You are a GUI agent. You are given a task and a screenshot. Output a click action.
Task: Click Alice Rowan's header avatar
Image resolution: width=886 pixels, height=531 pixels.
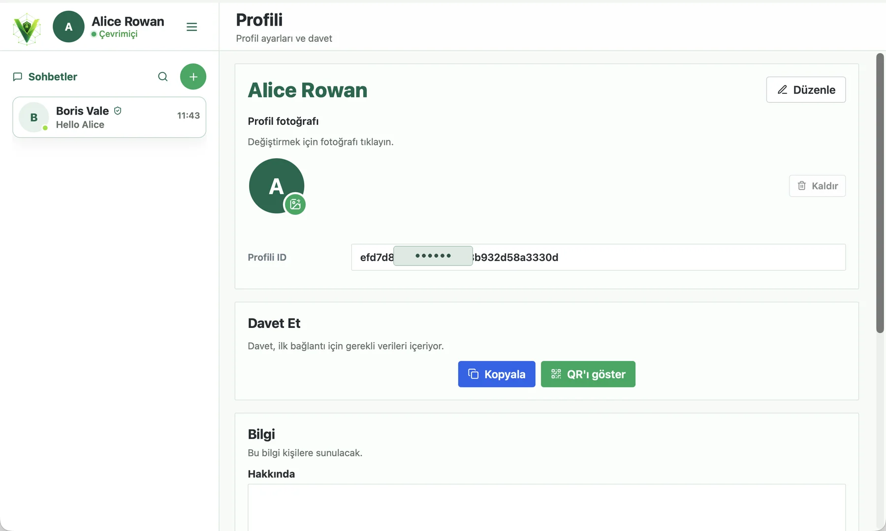pyautogui.click(x=68, y=27)
